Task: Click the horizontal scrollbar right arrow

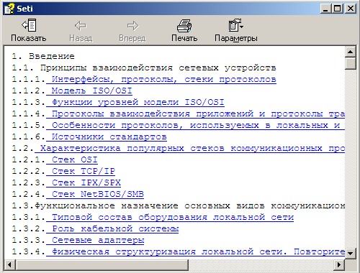Action: (x=339, y=264)
